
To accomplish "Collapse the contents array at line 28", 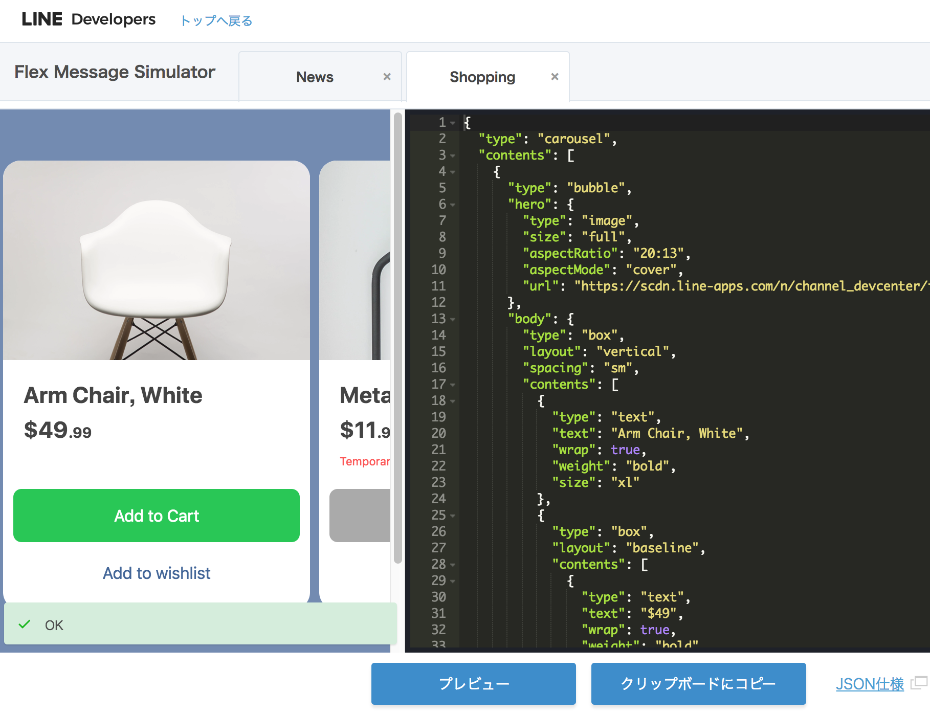I will (453, 565).
